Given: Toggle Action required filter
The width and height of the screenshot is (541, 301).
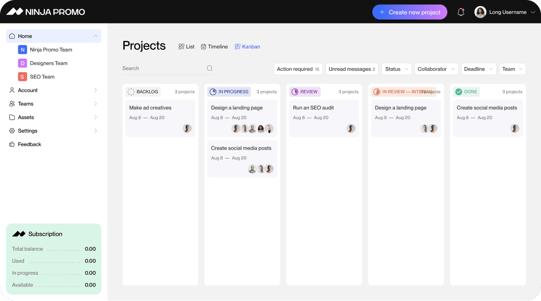Looking at the screenshot, I should coord(298,69).
